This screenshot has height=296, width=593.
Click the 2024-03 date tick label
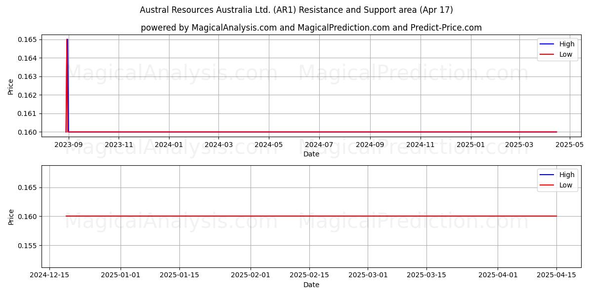(218, 145)
